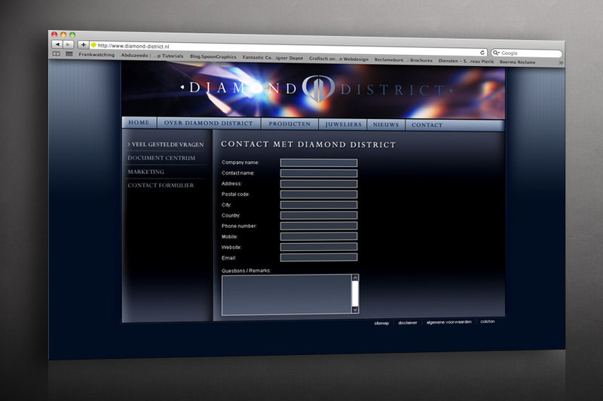Click the Address input field
Screen dimensions: 603x401
click(319, 184)
